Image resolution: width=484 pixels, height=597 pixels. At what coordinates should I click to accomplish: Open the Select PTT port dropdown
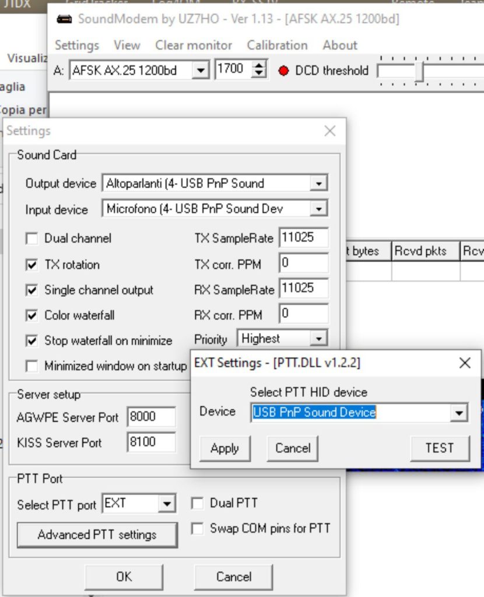167,504
